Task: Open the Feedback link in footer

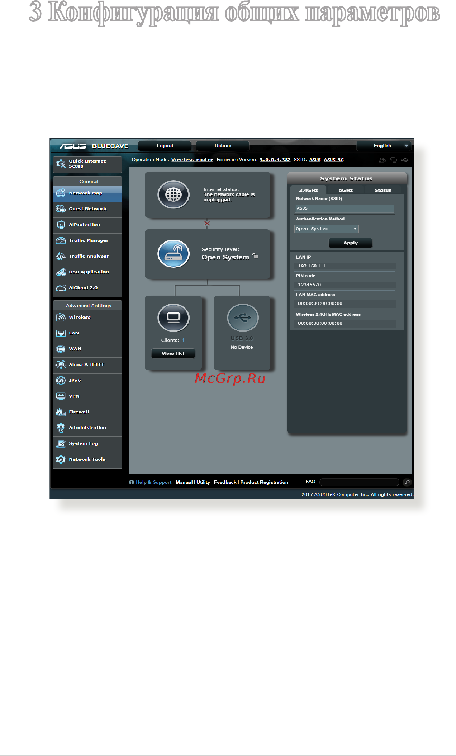Action: tap(225, 482)
